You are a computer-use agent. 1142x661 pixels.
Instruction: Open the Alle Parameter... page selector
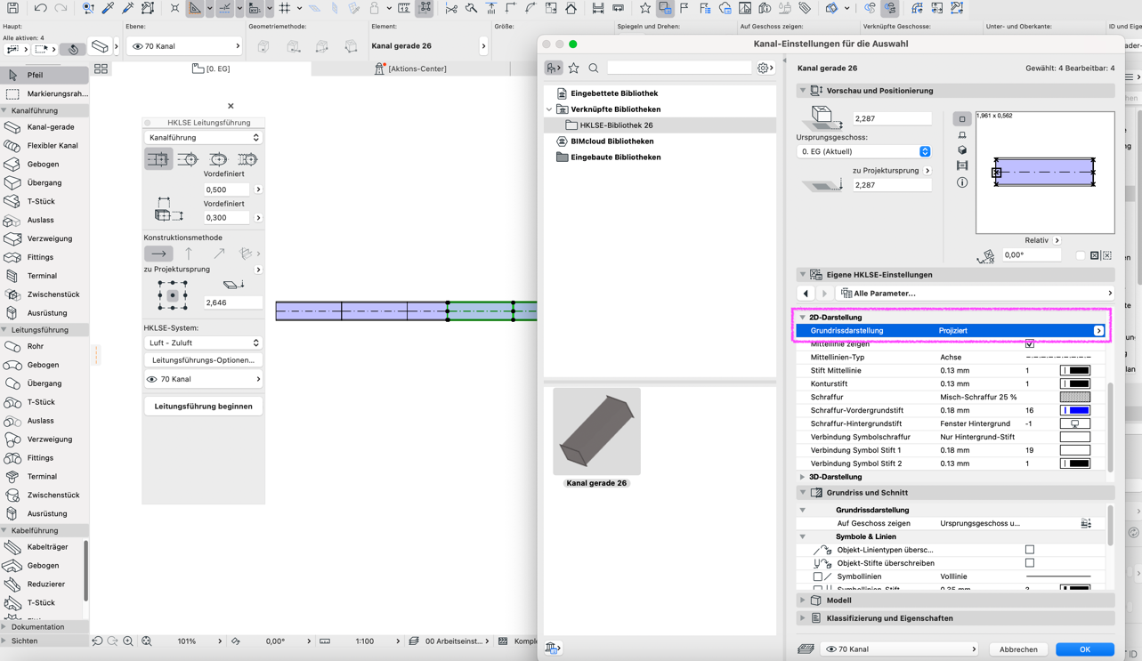976,294
